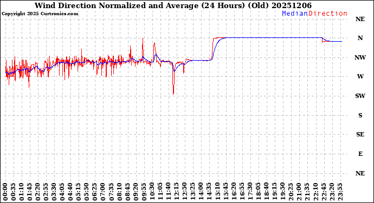Click the S label on the y-axis
The height and width of the screenshot is (203, 374).
[x=360, y=115]
